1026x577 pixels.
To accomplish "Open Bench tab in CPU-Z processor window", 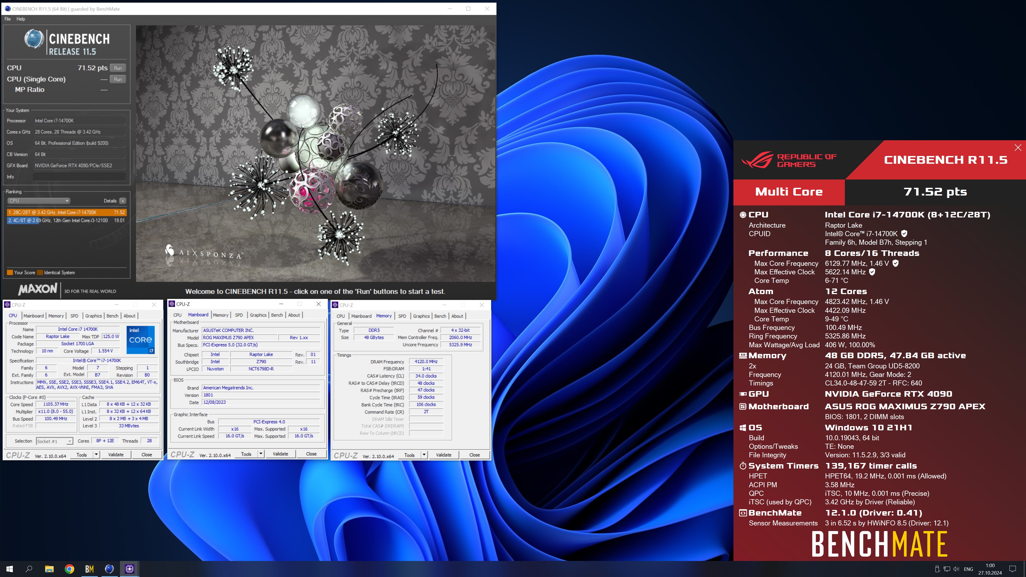I will pyautogui.click(x=112, y=316).
